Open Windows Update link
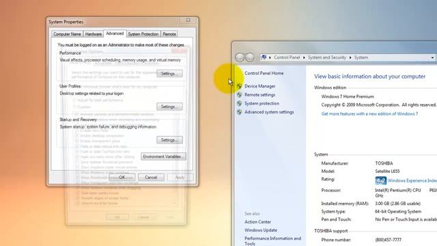 [x=261, y=230]
